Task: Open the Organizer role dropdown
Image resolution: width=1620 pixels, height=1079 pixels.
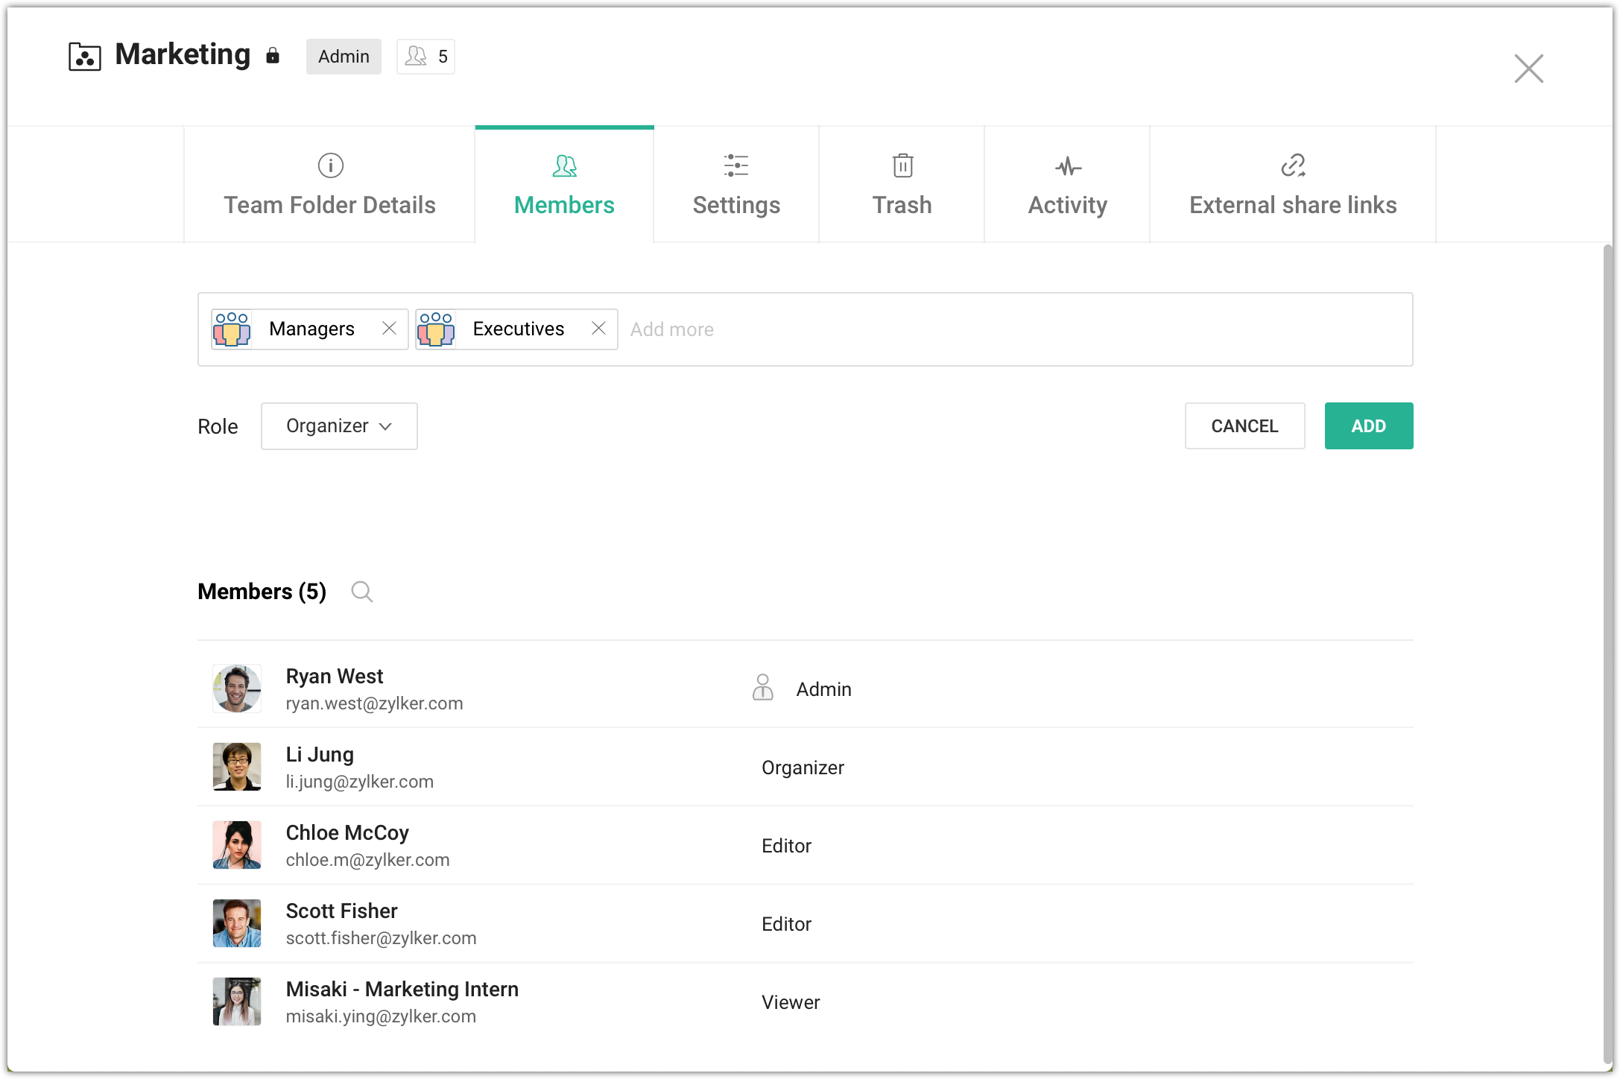Action: point(339,426)
